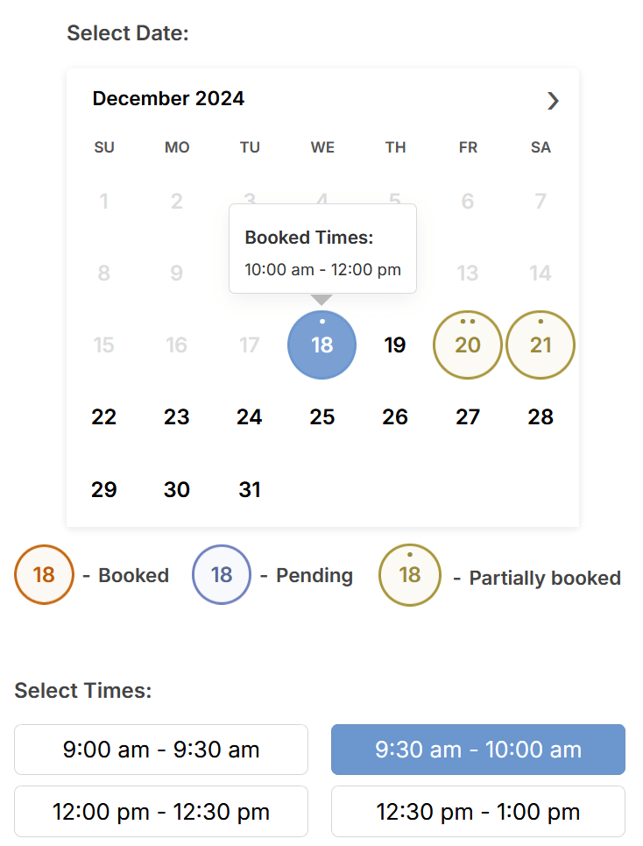This screenshot has width=643, height=846.
Task: Click the blue Pending legend circle
Action: [222, 574]
